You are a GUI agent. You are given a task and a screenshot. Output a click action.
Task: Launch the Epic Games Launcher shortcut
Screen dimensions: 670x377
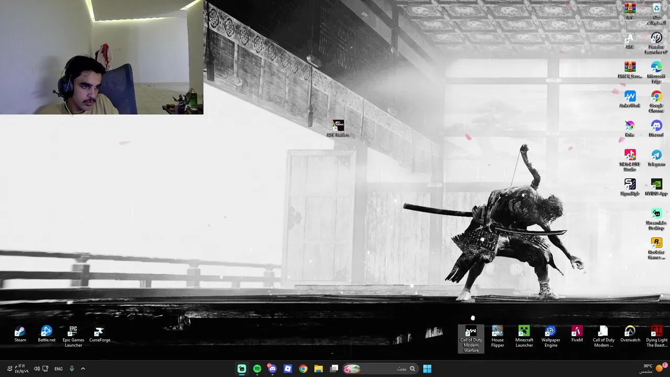73,337
